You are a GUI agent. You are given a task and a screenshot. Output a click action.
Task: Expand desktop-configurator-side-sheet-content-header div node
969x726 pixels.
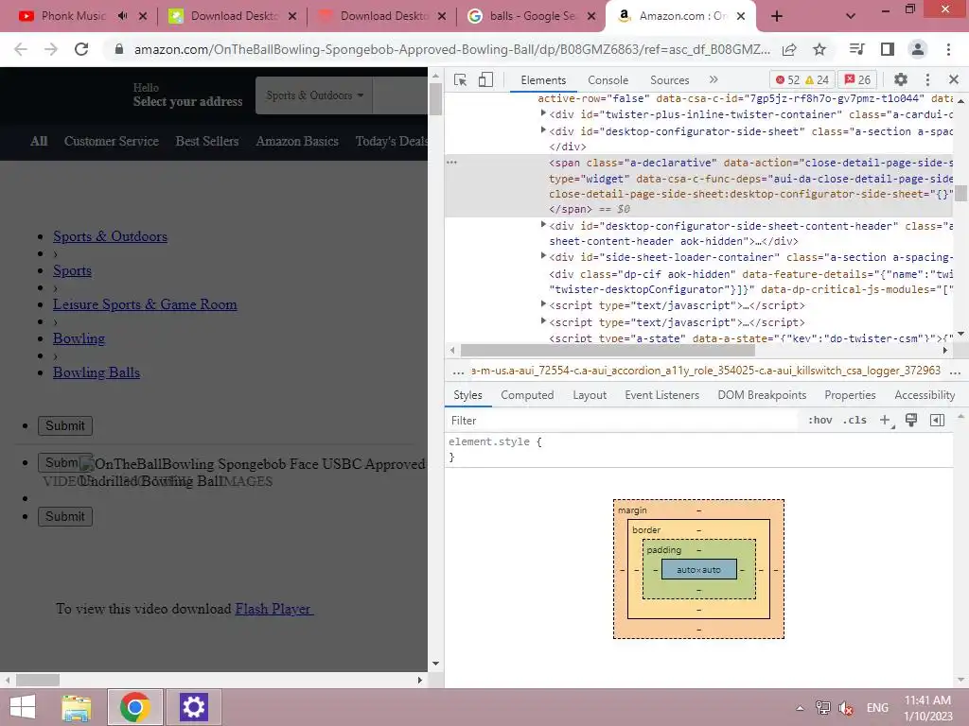click(x=543, y=225)
